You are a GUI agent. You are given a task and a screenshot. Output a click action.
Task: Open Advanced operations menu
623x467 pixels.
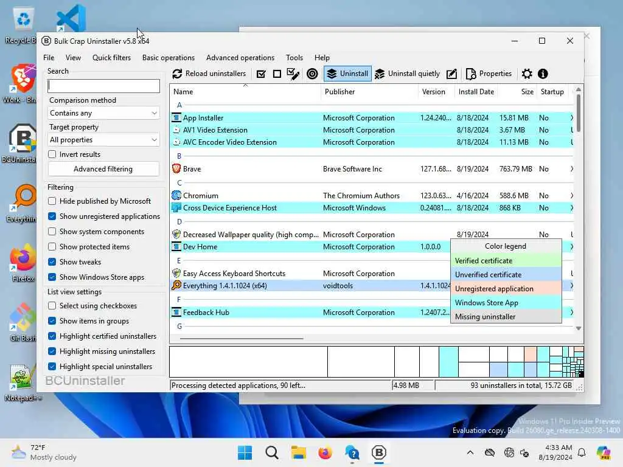[240, 58]
